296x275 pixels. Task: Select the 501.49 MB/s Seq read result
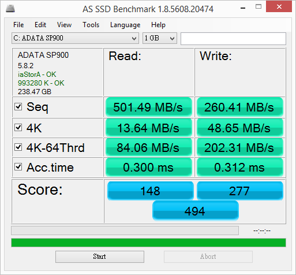tap(149, 107)
